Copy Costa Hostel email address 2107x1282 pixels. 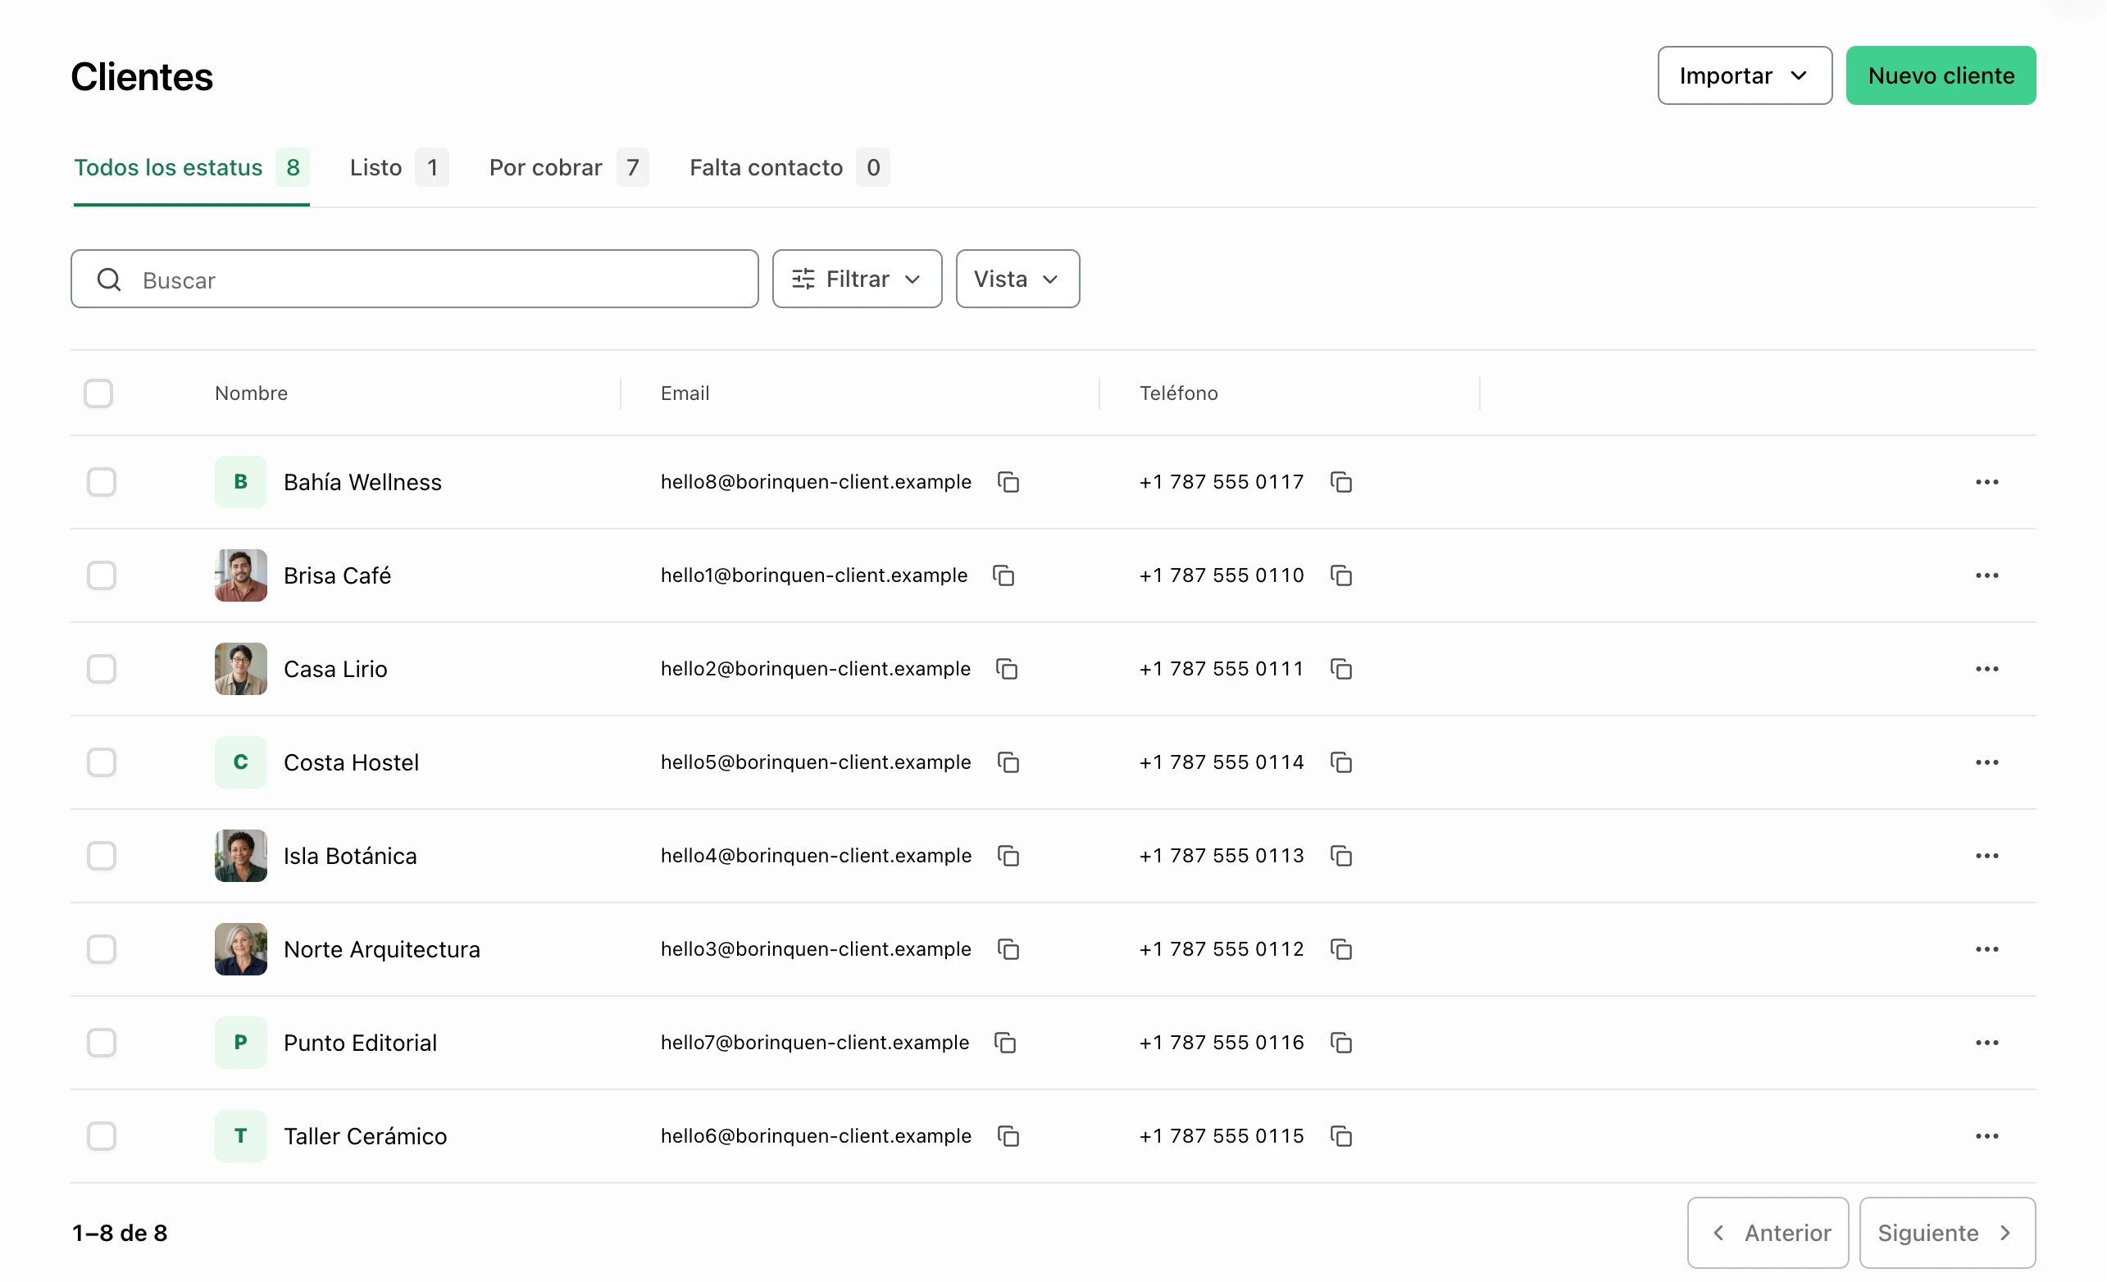[1008, 762]
